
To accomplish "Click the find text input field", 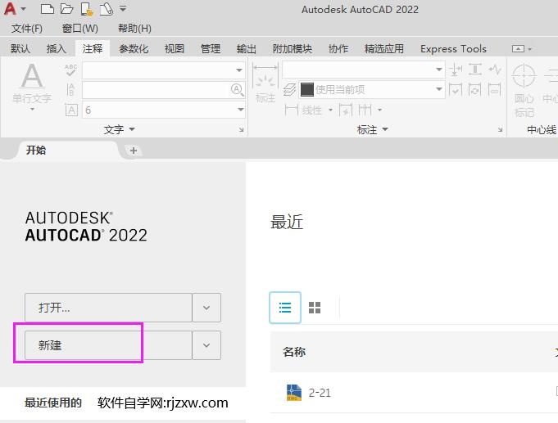I will click(156, 89).
